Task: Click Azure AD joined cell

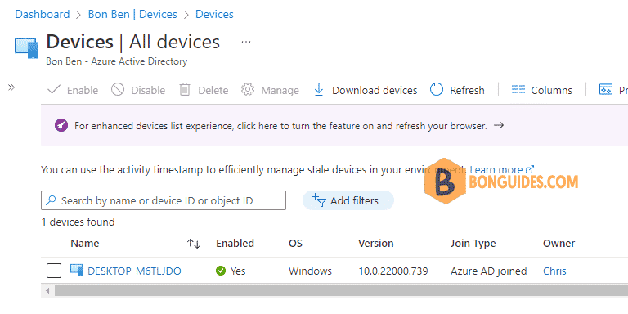Action: point(489,271)
